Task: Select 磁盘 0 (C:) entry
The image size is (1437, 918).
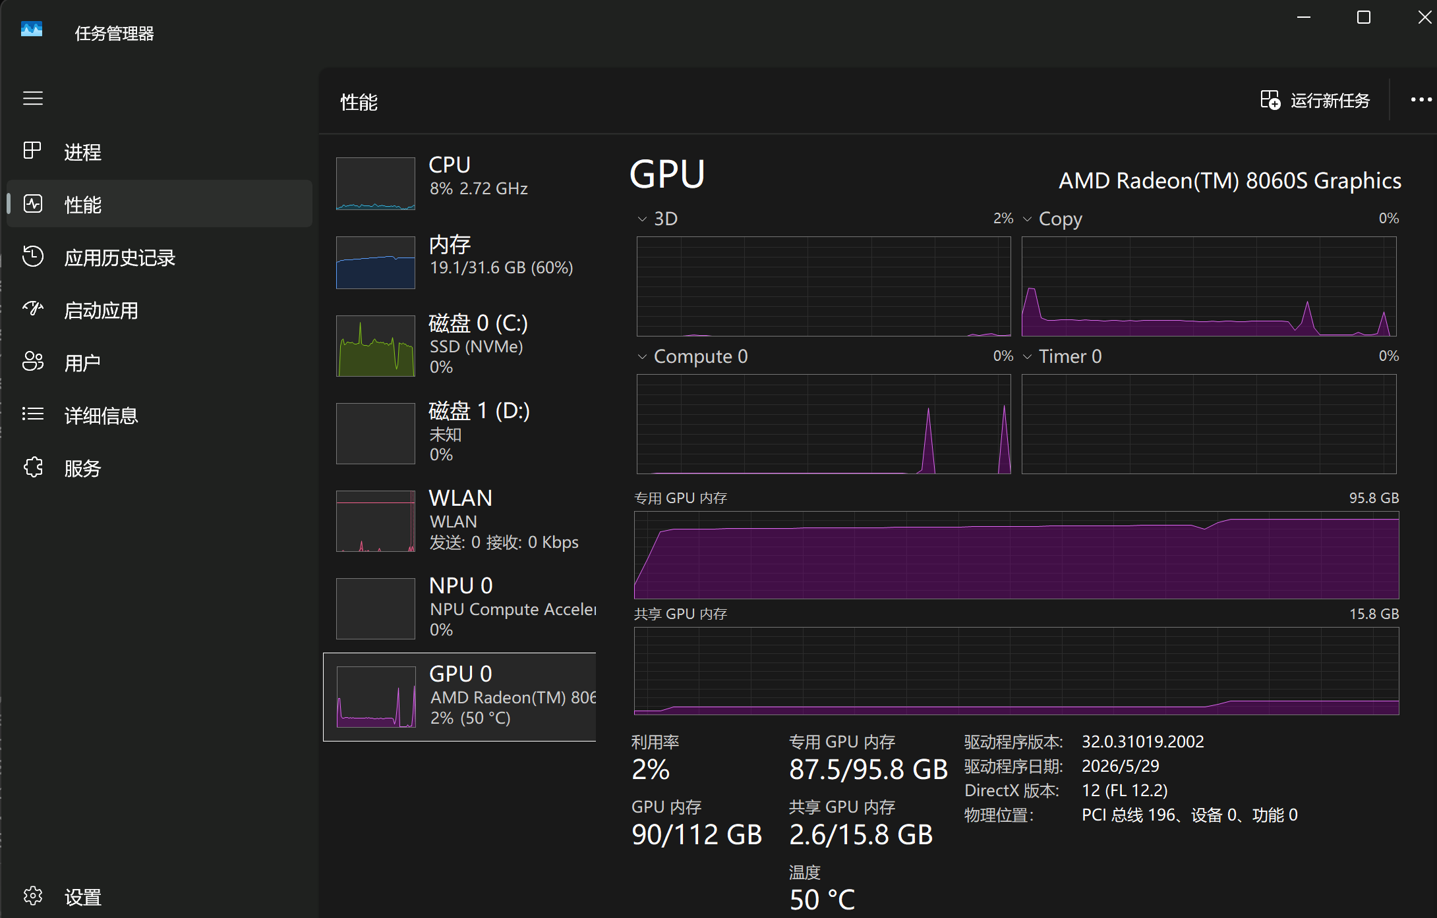Action: click(459, 345)
